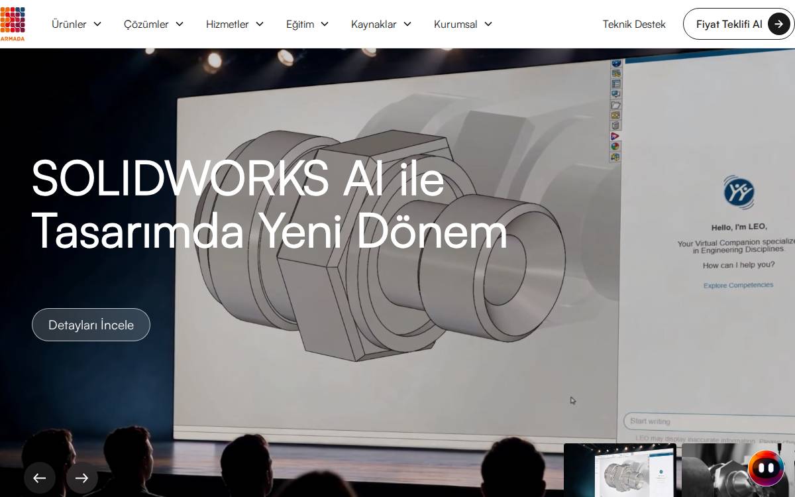The image size is (795, 497).
Task: Expand the Ürünler chevron arrow
Action: [97, 24]
